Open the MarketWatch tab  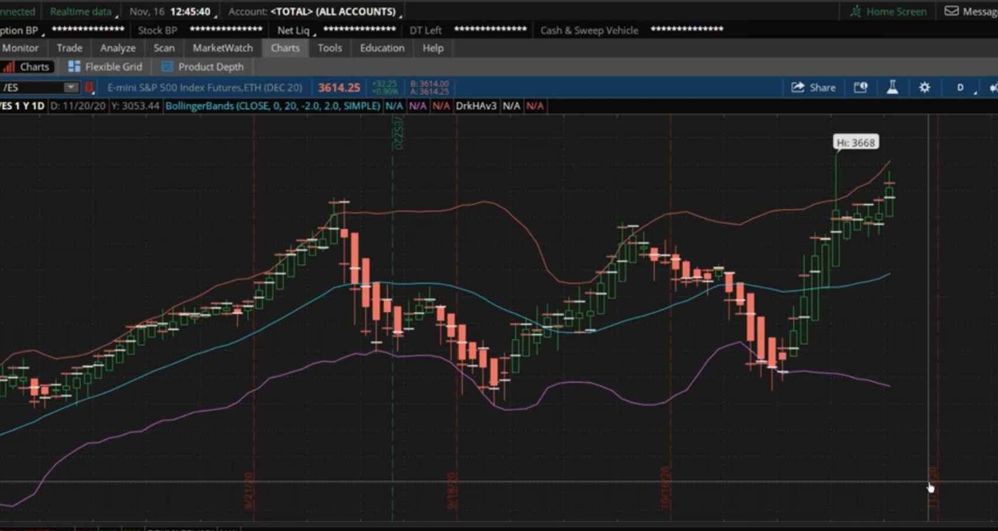[x=223, y=48]
